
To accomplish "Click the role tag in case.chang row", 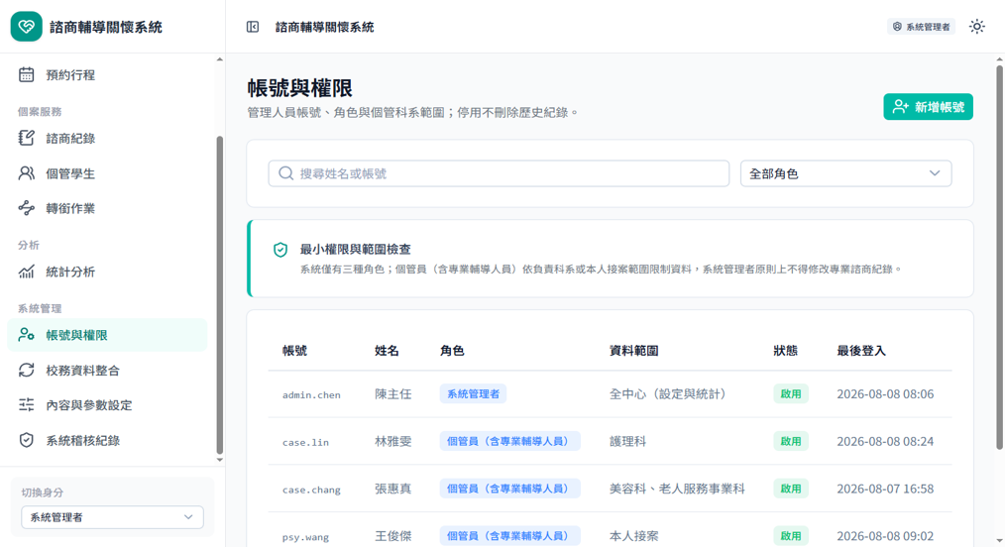I will pyautogui.click(x=510, y=489).
